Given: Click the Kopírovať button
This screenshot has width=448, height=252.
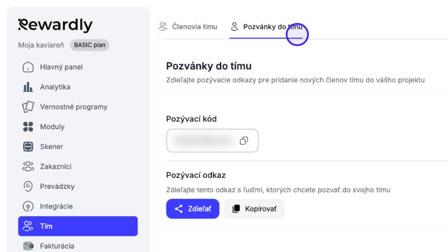Looking at the screenshot, I should click(x=254, y=209).
